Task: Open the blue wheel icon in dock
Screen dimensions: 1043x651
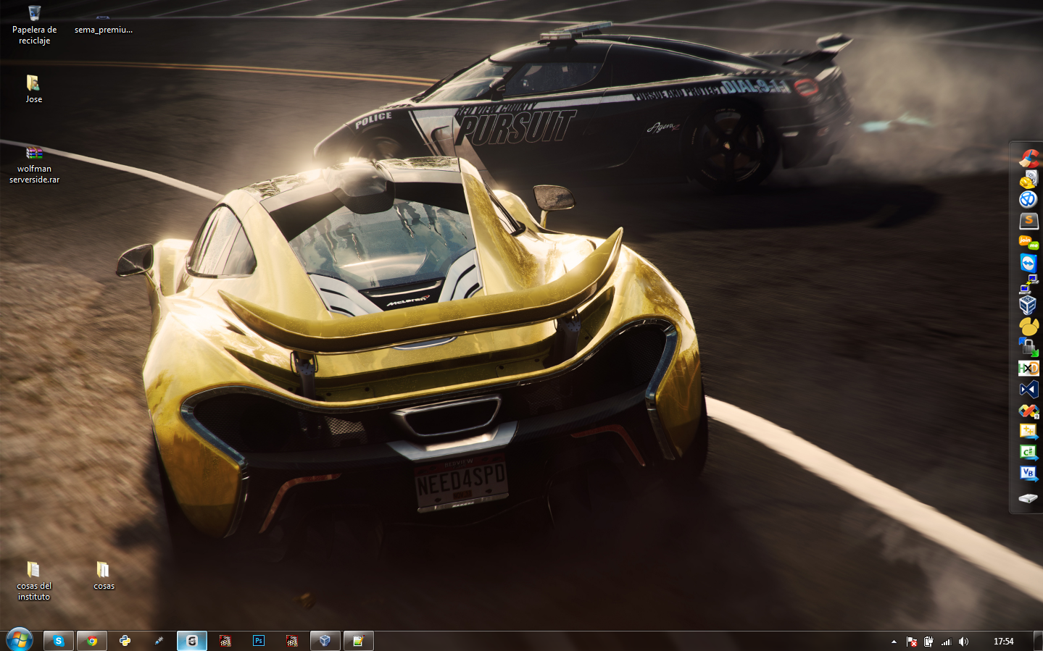Action: (1029, 199)
